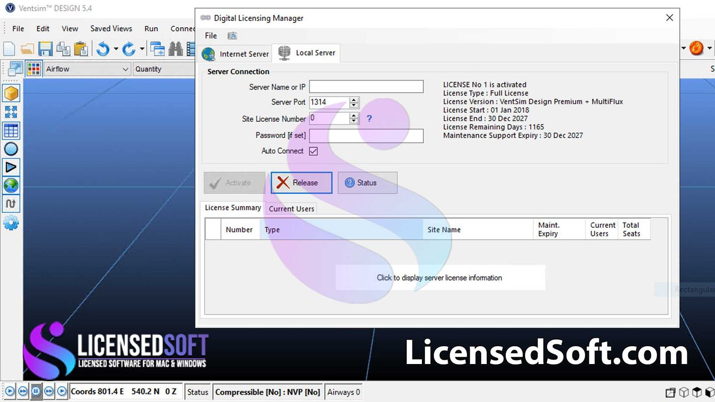
Task: Click the fire simulation icon at top right
Action: (696, 48)
